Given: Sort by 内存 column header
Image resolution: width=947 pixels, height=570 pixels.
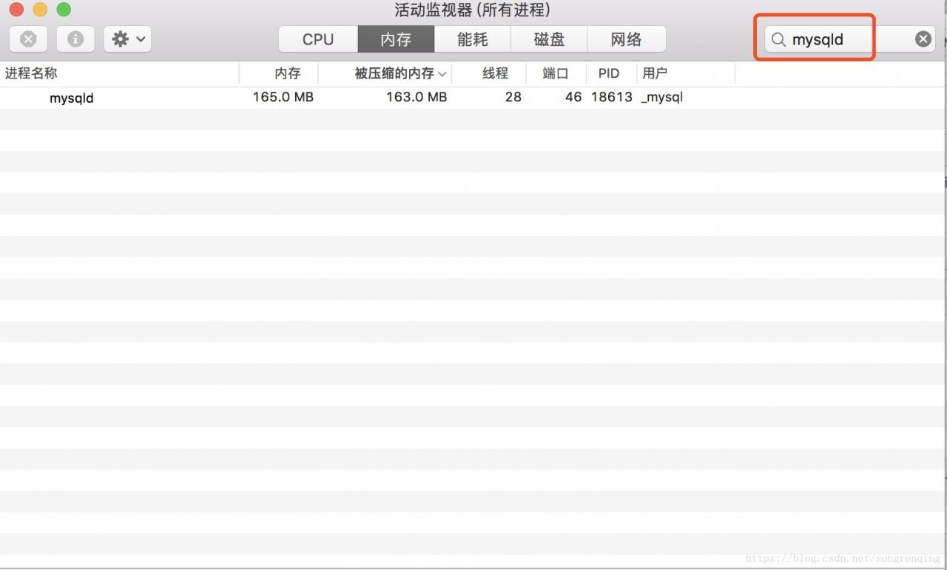Looking at the screenshot, I should tap(287, 73).
